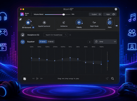Screen dimensions: 137x101
Task: Select the 10 Bands tab
Action: tap(43, 42)
